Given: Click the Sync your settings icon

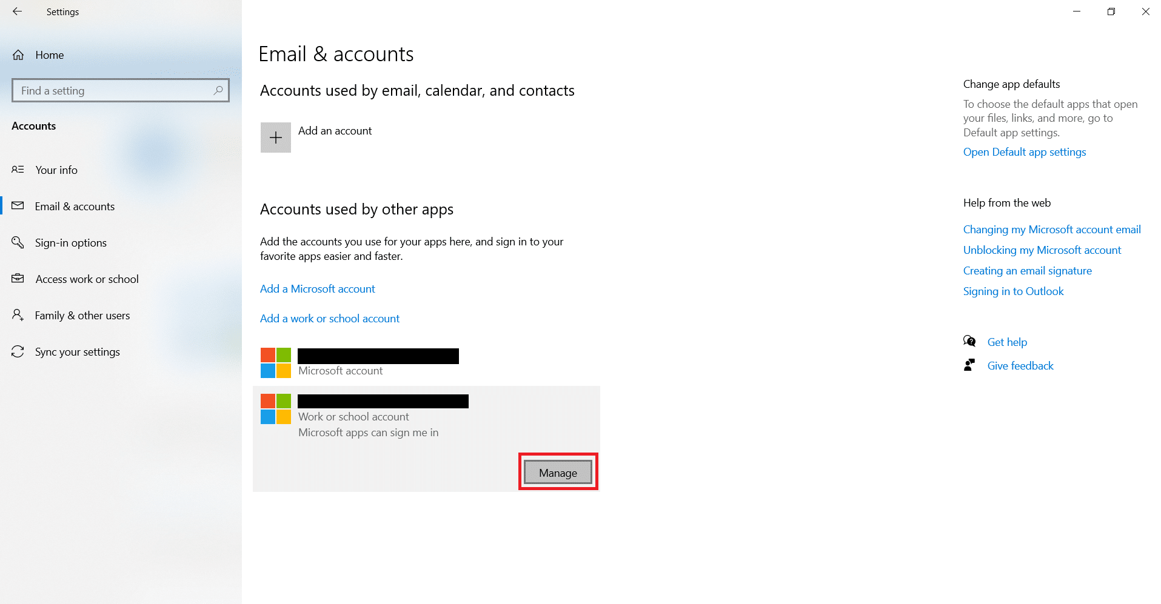Looking at the screenshot, I should (x=18, y=352).
